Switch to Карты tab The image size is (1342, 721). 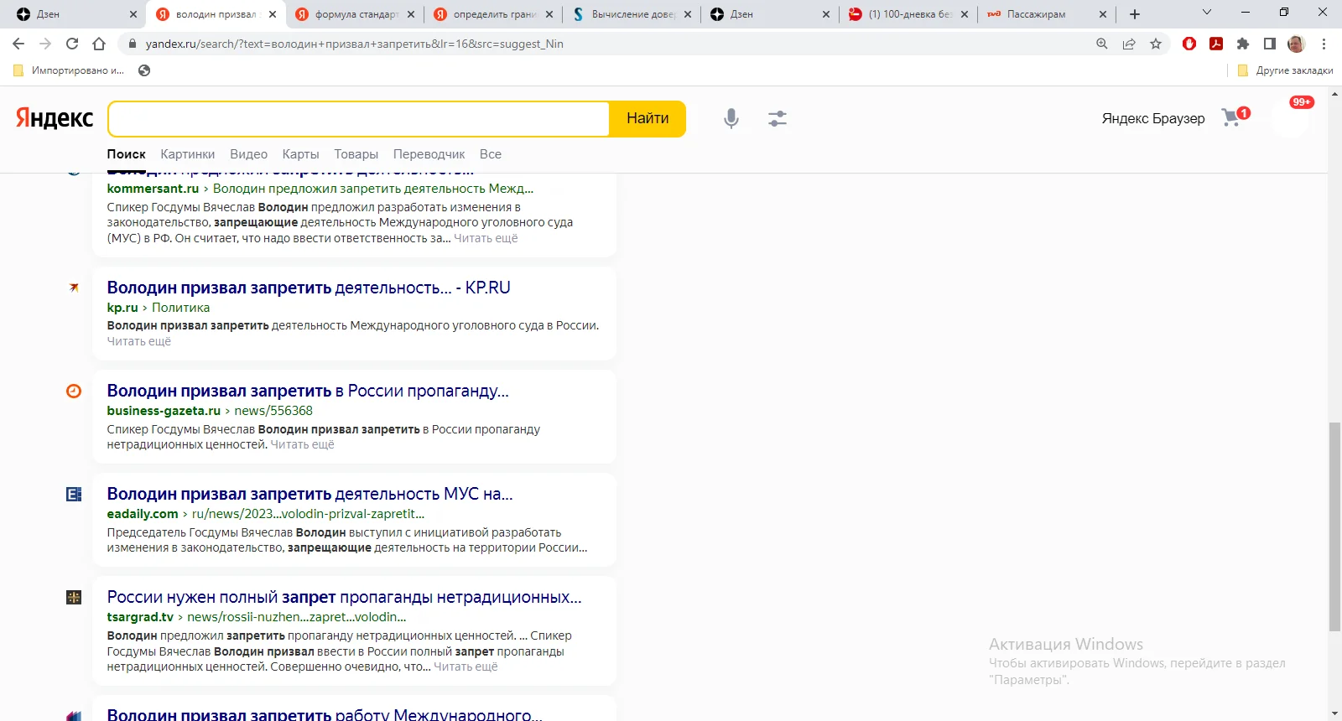coord(300,154)
